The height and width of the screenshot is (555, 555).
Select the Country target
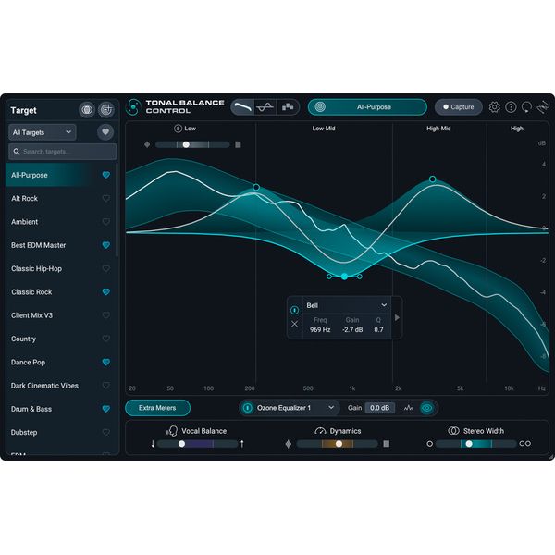point(60,339)
